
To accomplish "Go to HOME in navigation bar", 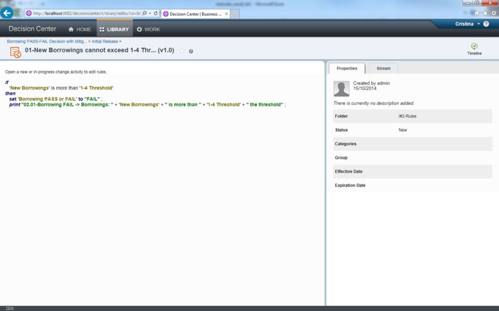I will [x=79, y=30].
